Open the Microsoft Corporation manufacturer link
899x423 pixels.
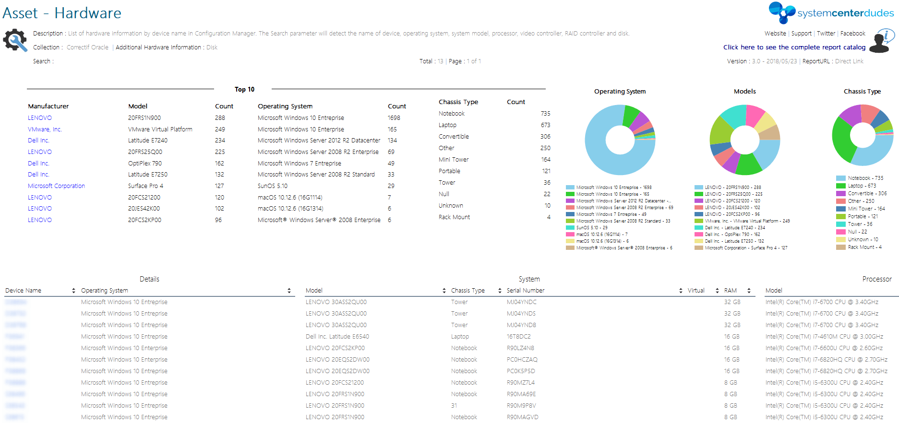point(56,186)
